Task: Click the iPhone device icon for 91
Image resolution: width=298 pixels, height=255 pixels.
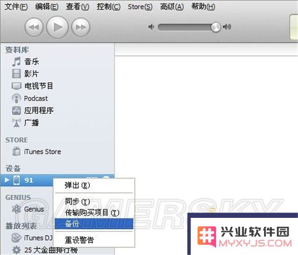Action: [16, 180]
